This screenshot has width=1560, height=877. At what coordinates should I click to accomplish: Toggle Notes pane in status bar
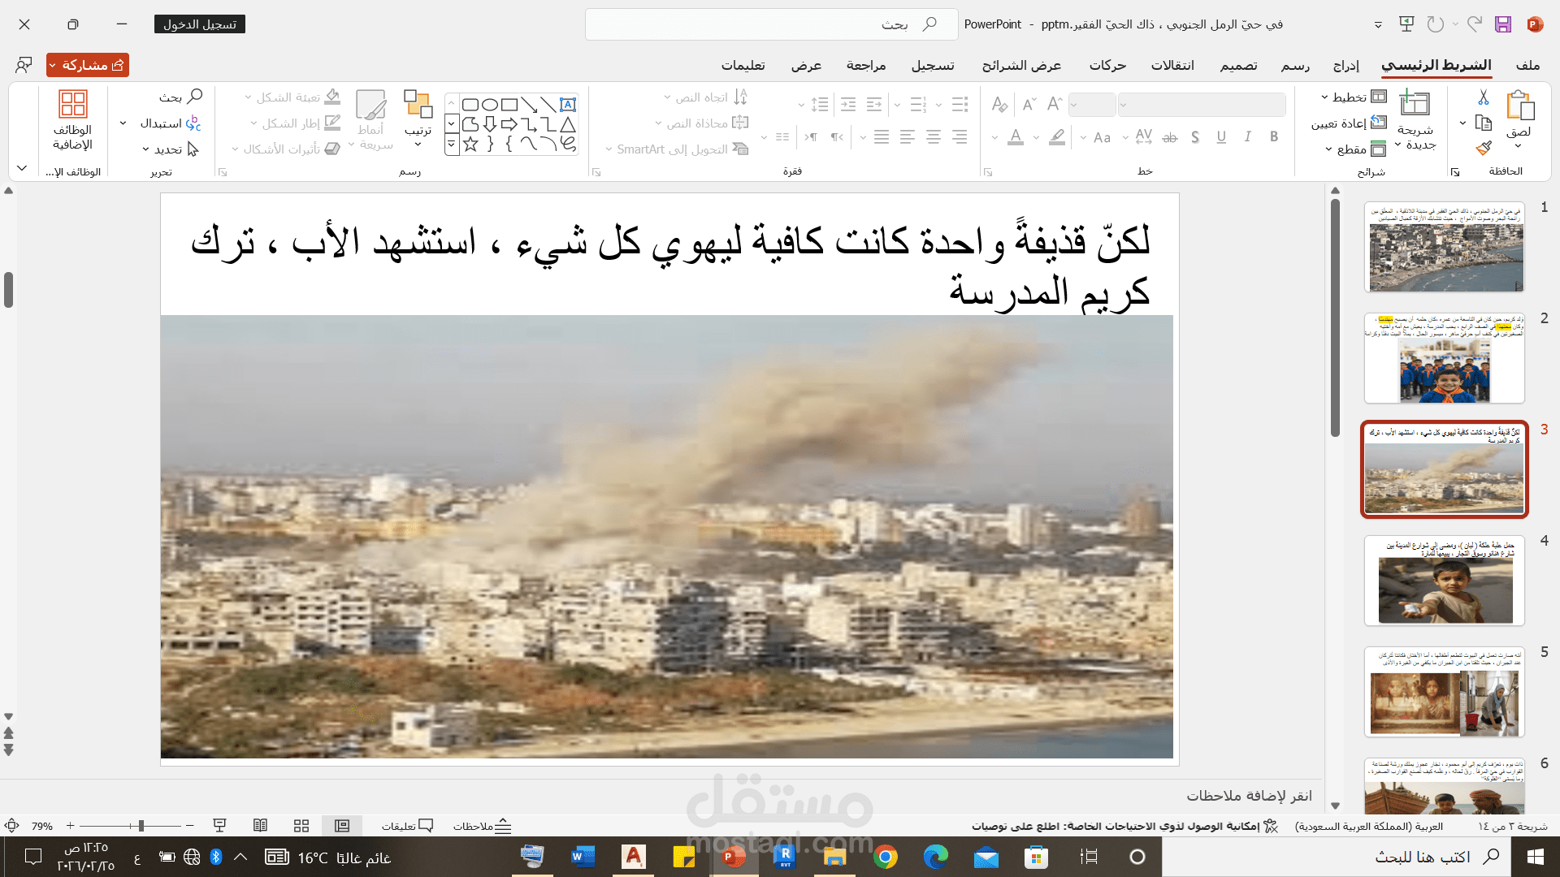click(x=482, y=826)
